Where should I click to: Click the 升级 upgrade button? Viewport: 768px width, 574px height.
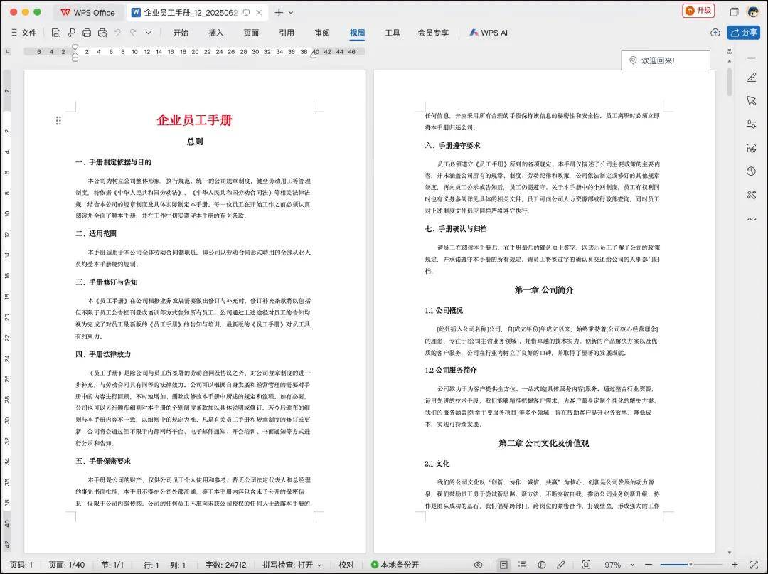tap(698, 11)
